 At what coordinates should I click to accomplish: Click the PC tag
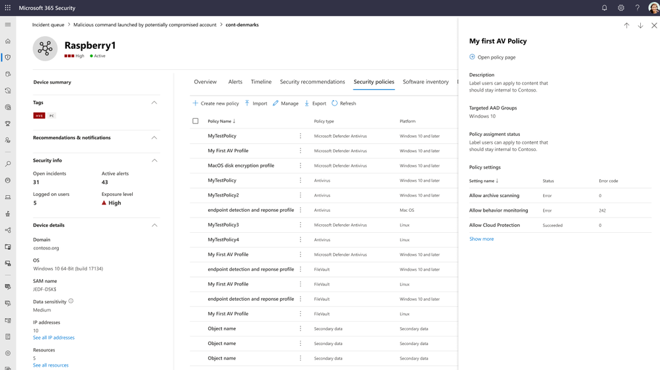[x=52, y=115]
